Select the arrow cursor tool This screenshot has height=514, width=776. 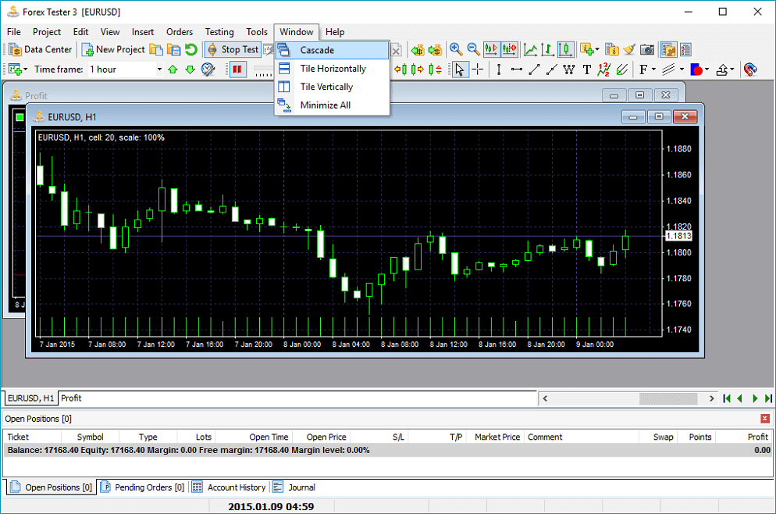click(460, 70)
